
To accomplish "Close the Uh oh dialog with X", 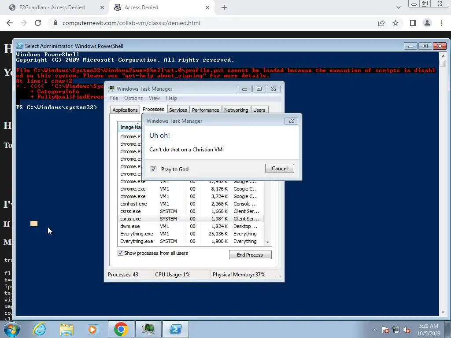I will tap(291, 121).
